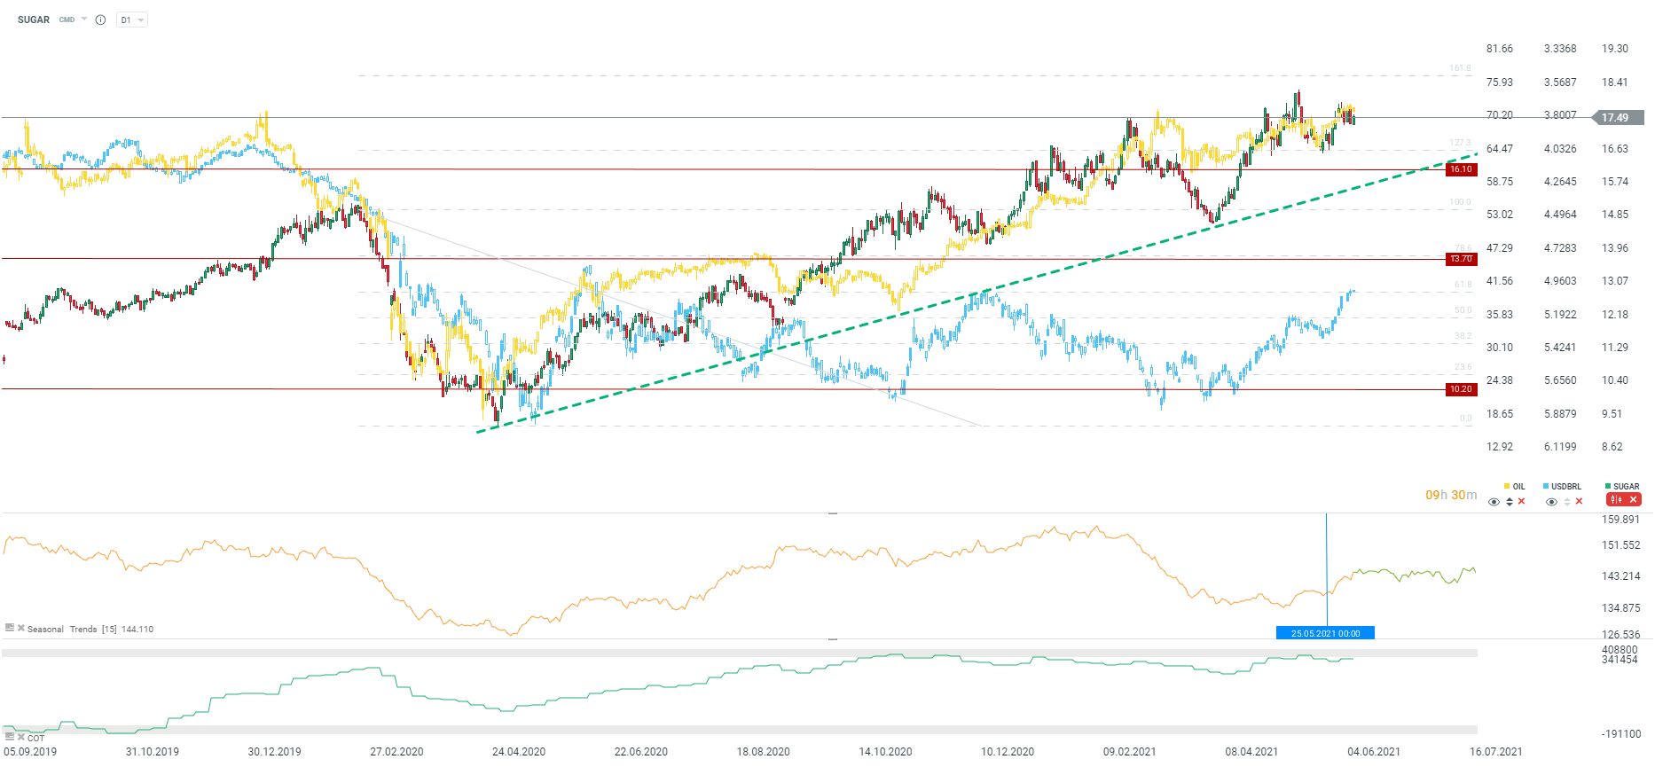Toggle visibility of the USDBRL overlay

(x=1551, y=502)
